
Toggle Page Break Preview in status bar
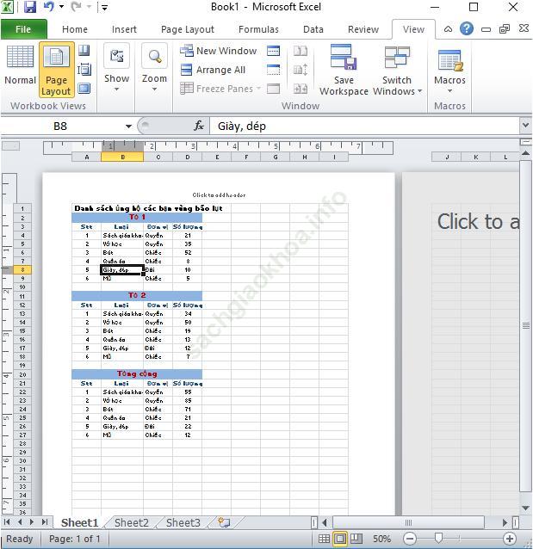coord(356,539)
